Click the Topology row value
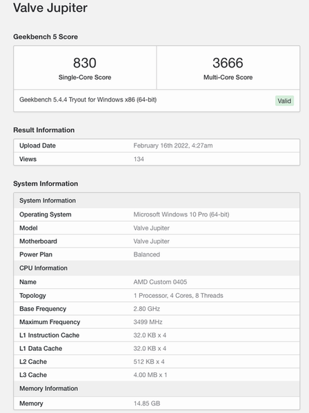Viewport: 309px width, 413px height. (179, 296)
